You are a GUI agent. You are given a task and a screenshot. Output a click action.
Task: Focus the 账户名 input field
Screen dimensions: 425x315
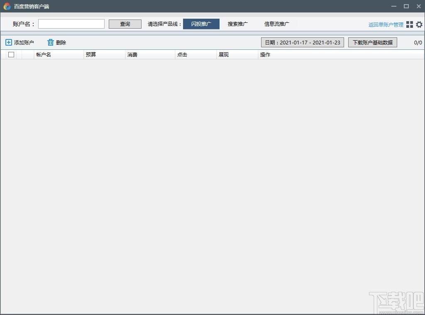pos(71,24)
